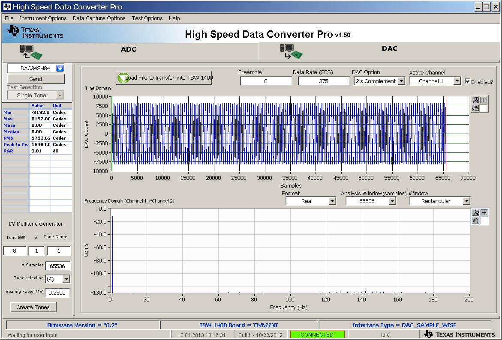Select the Frequency Domain graph pan hand tool
This screenshot has width=502, height=340.
tap(476, 221)
